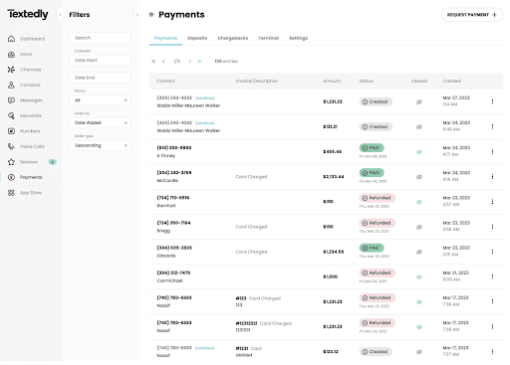This screenshot has height=365, width=510.
Task: Click the Date Start field
Action: pos(101,61)
